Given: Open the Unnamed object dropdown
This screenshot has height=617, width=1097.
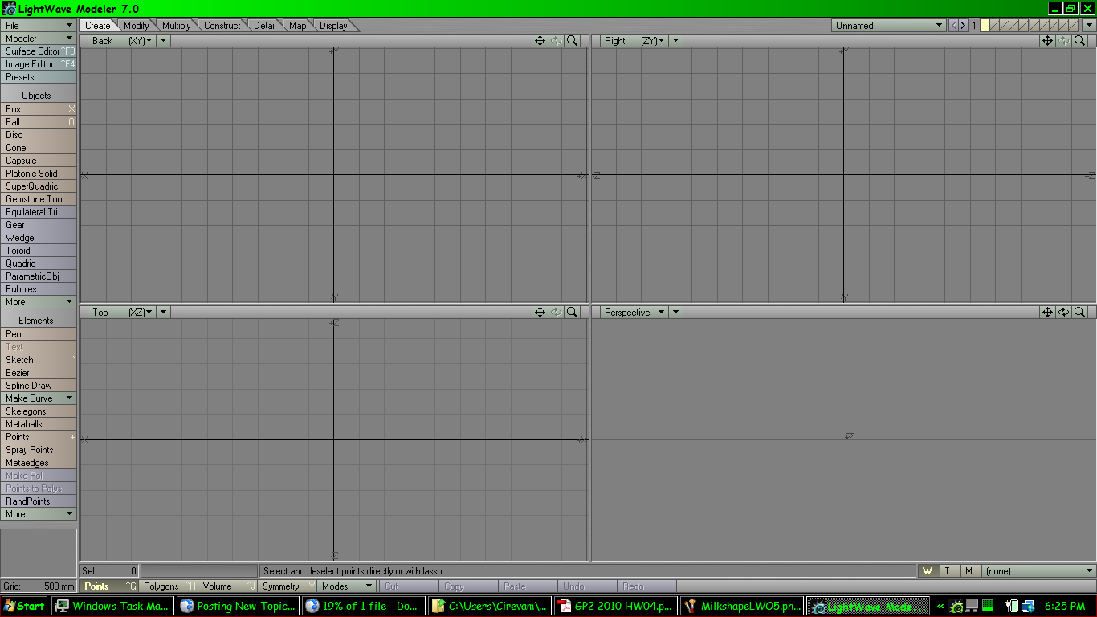Looking at the screenshot, I should pos(889,26).
